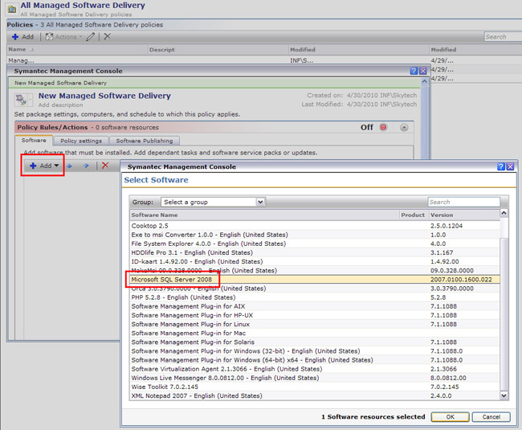Select PHP 5.2.8 row

click(315, 297)
